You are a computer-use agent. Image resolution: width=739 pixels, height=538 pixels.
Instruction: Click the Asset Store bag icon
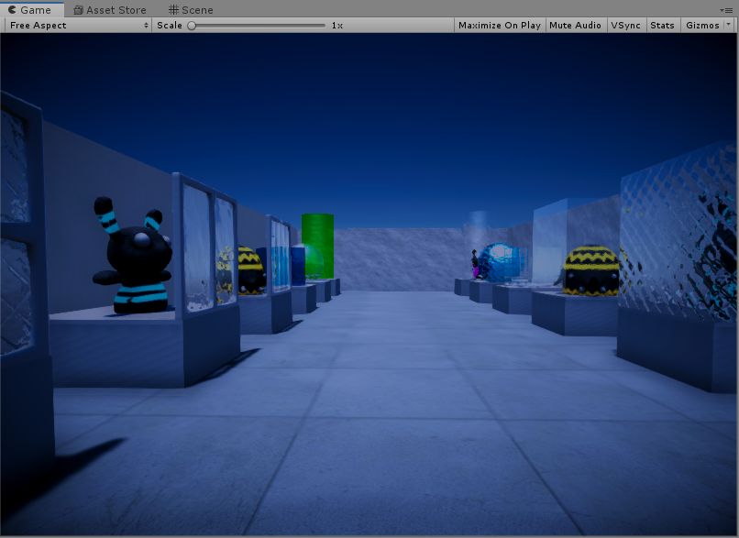pos(79,10)
